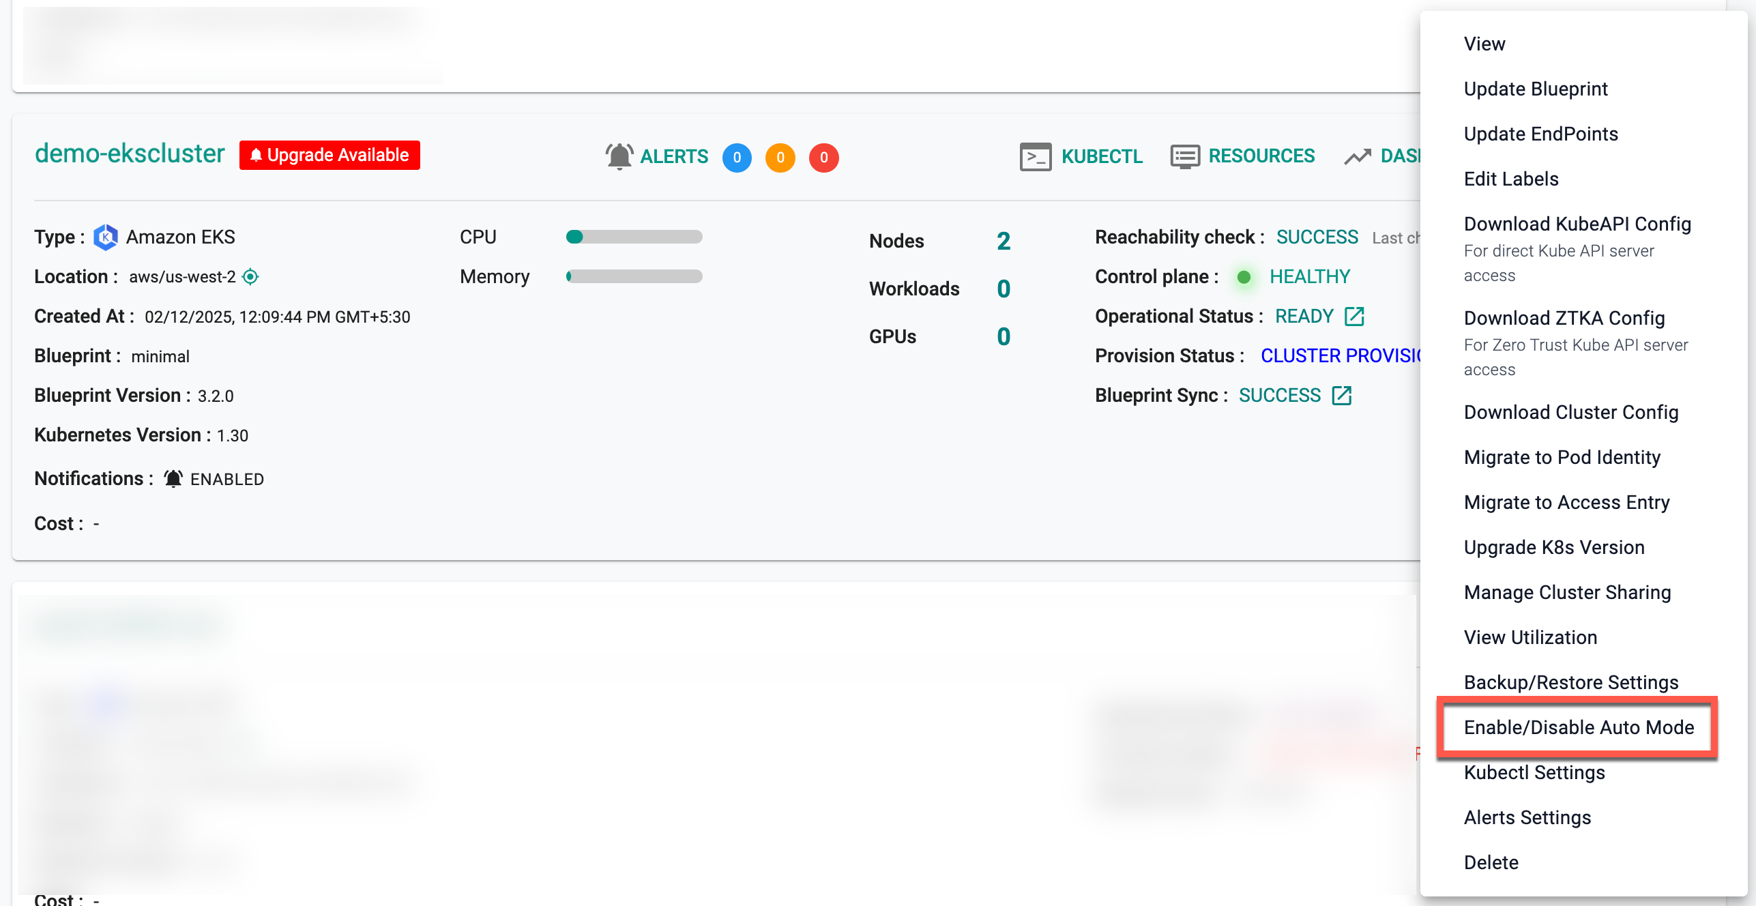Open the ALERTS link
Screen dimensions: 1756x906
point(674,156)
